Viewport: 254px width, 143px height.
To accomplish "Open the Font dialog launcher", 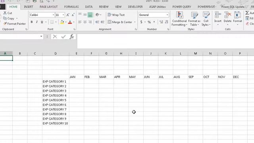I will (74, 29).
